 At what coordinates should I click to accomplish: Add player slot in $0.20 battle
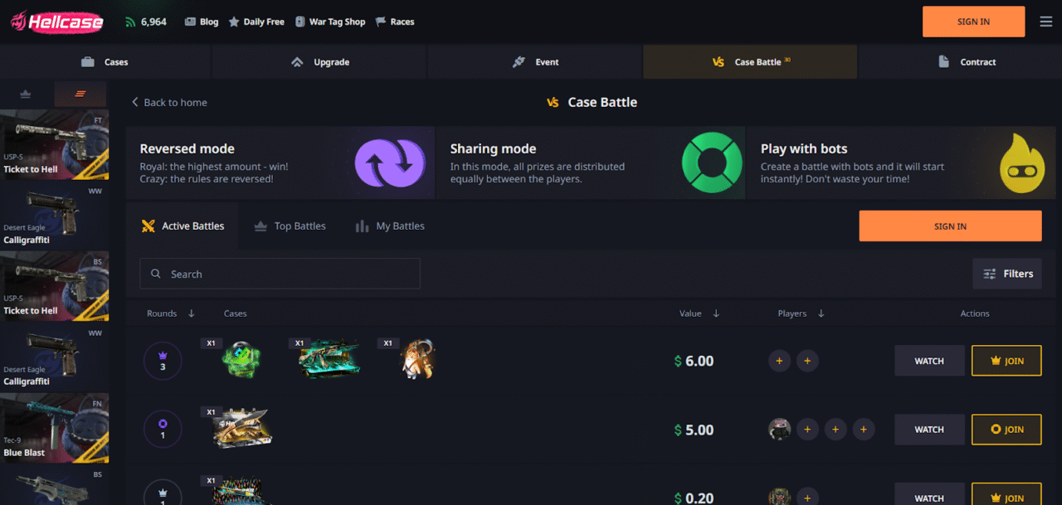click(x=807, y=497)
